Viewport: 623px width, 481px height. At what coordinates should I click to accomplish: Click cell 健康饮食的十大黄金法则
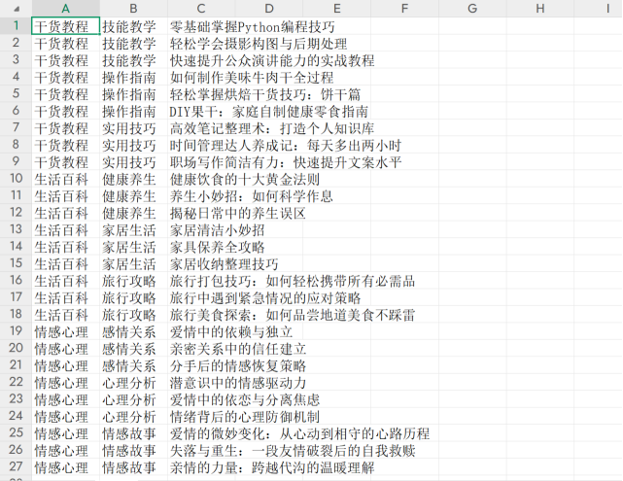coord(245,179)
